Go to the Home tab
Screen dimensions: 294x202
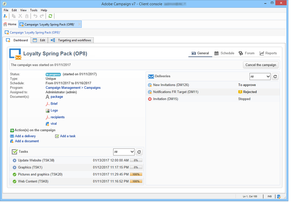(x=10, y=24)
